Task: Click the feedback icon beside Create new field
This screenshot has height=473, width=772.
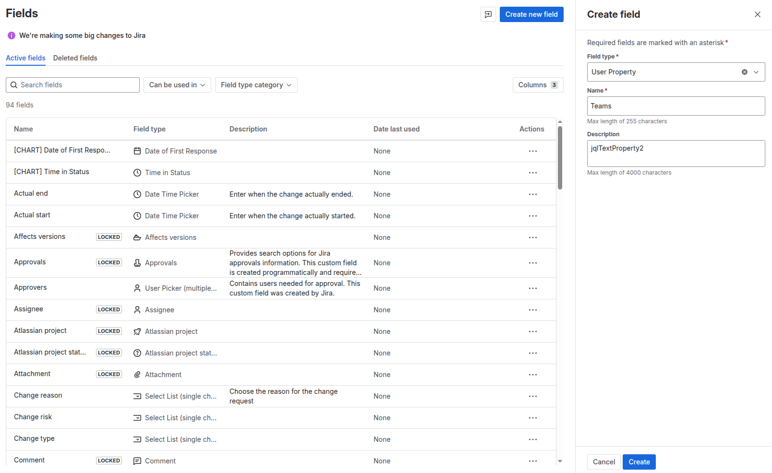Action: point(488,14)
